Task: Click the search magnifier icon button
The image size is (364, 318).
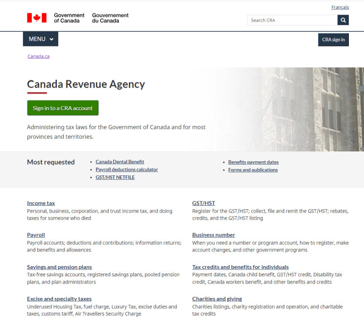Action: [343, 20]
